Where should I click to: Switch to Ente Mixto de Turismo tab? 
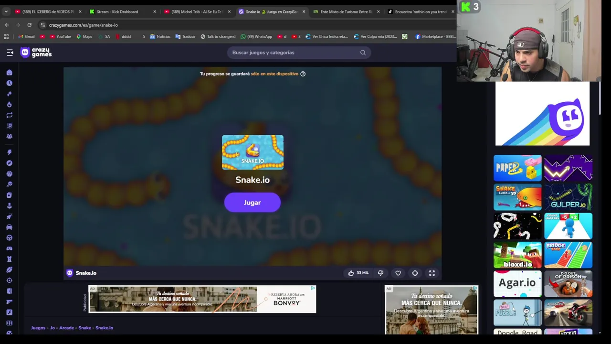coord(346,11)
